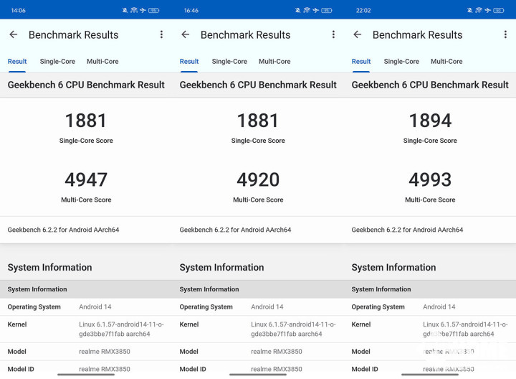Tap the Wi-Fi icon in the 16:46 status bar

(307, 11)
